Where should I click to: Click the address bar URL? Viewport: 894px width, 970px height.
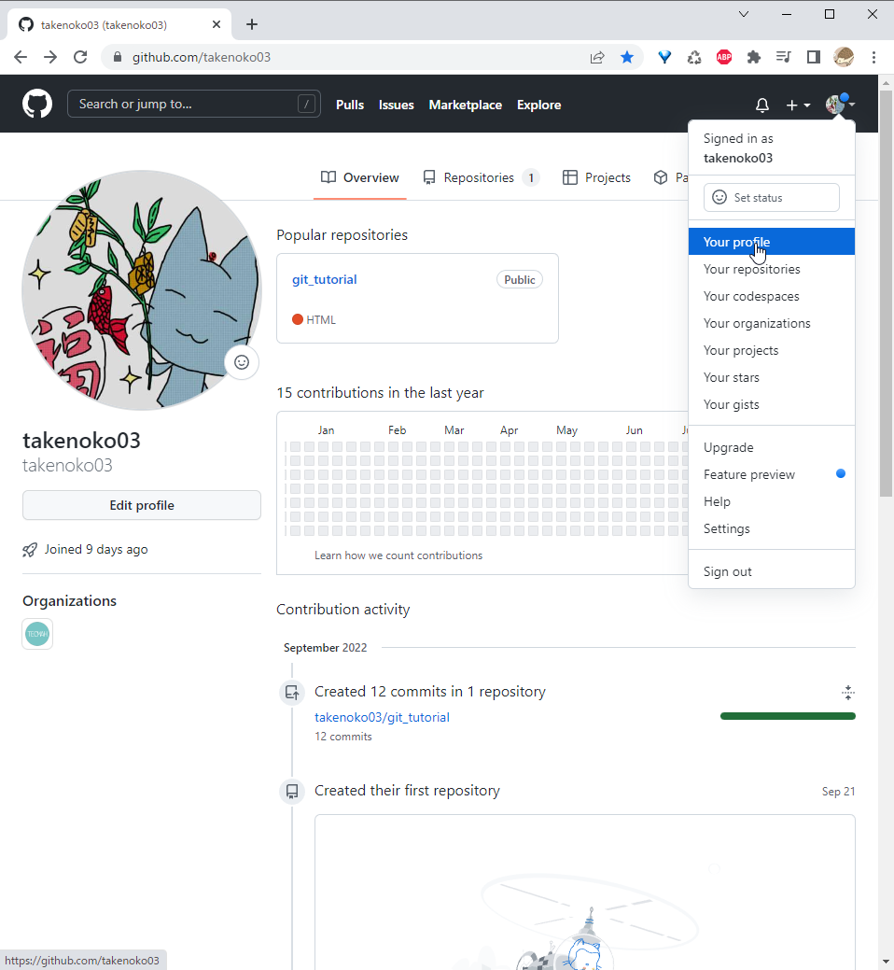[202, 58]
